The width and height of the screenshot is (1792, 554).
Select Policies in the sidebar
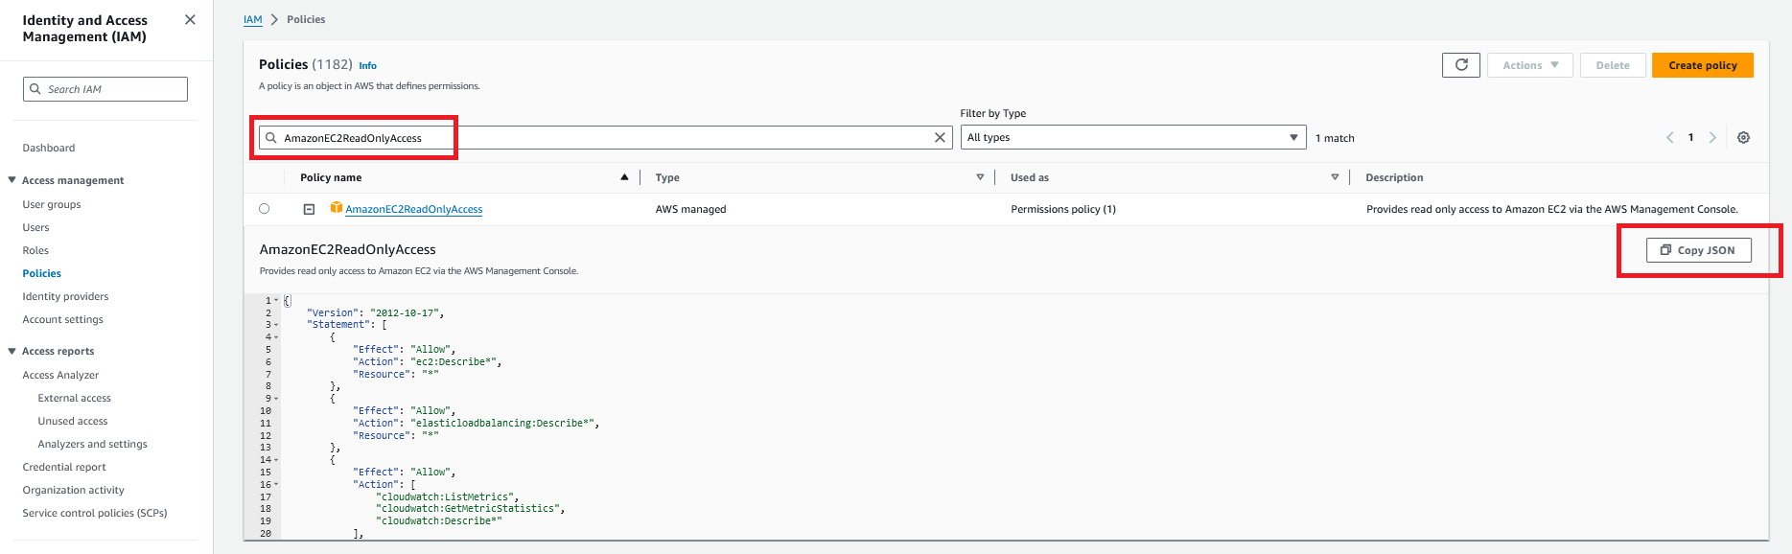click(x=41, y=273)
